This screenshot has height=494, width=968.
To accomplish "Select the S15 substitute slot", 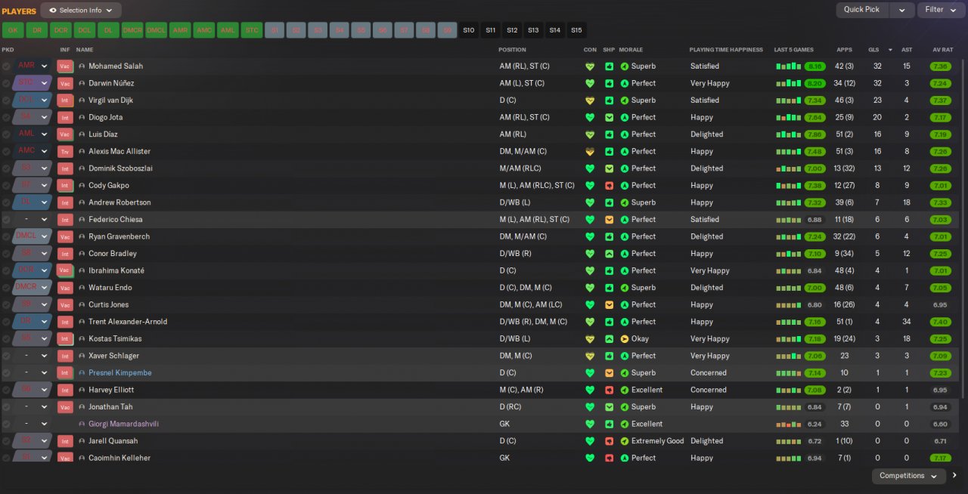I will 576,30.
